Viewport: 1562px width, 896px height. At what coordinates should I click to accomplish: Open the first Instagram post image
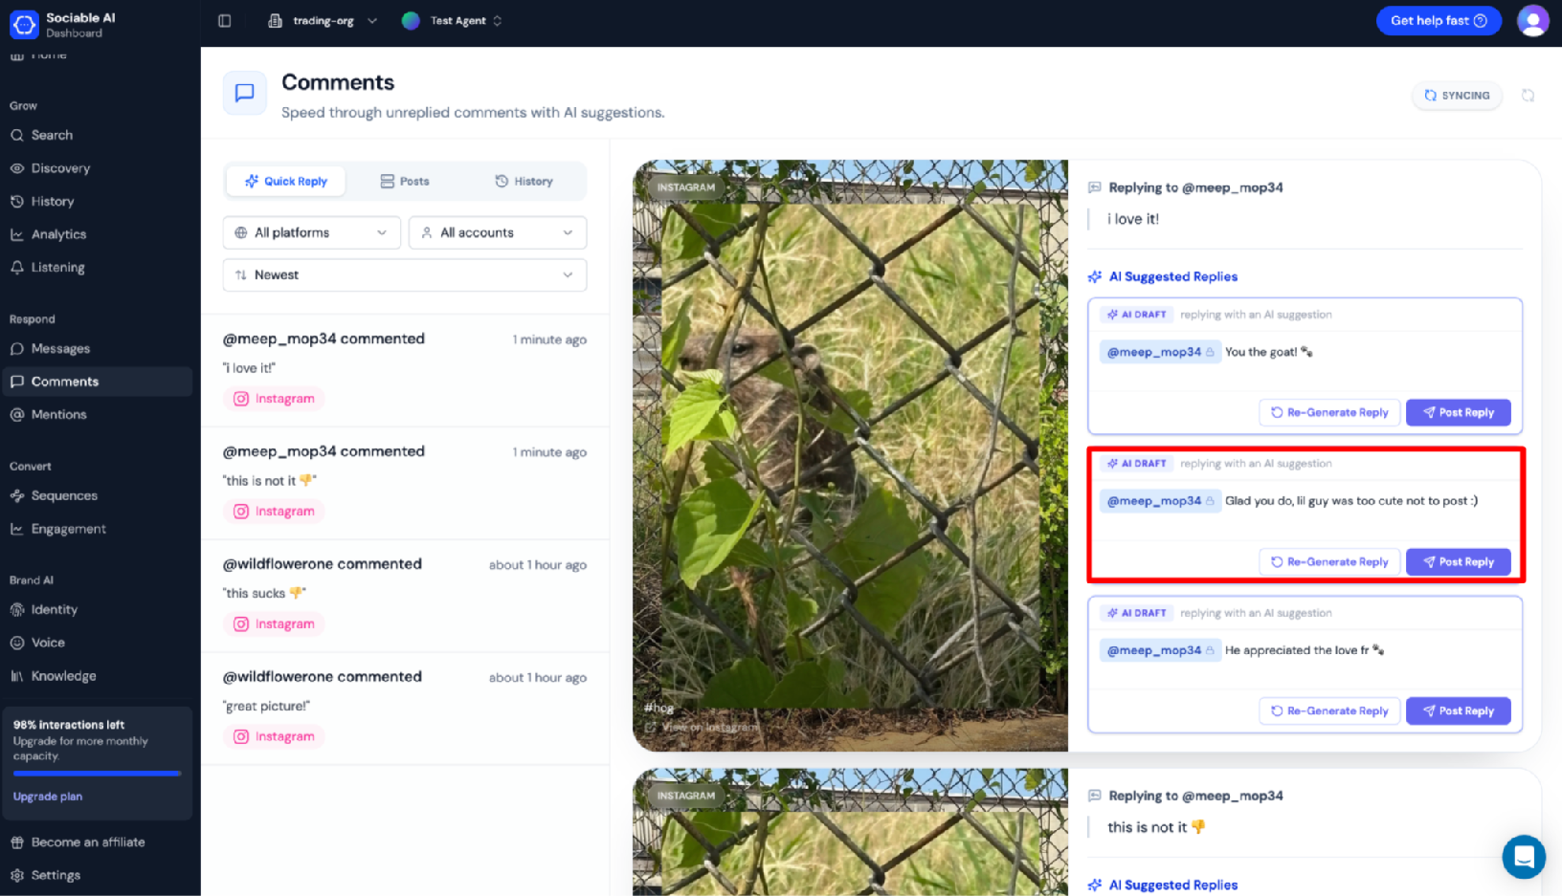(850, 455)
